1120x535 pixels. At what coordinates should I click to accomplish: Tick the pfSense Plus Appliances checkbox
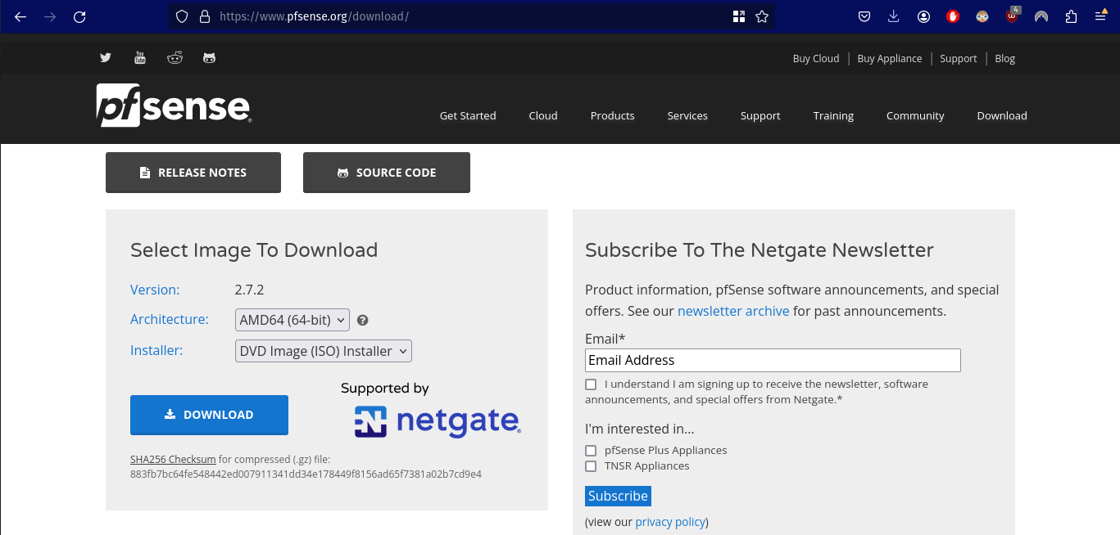[x=591, y=451]
